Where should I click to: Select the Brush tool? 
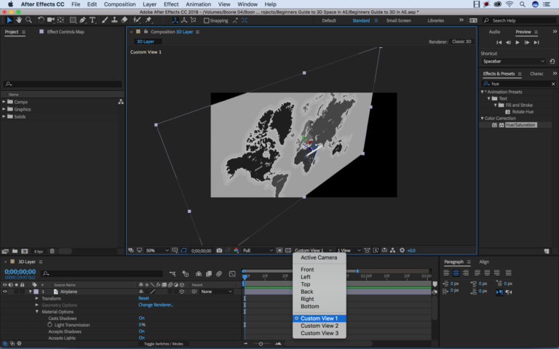[105, 20]
